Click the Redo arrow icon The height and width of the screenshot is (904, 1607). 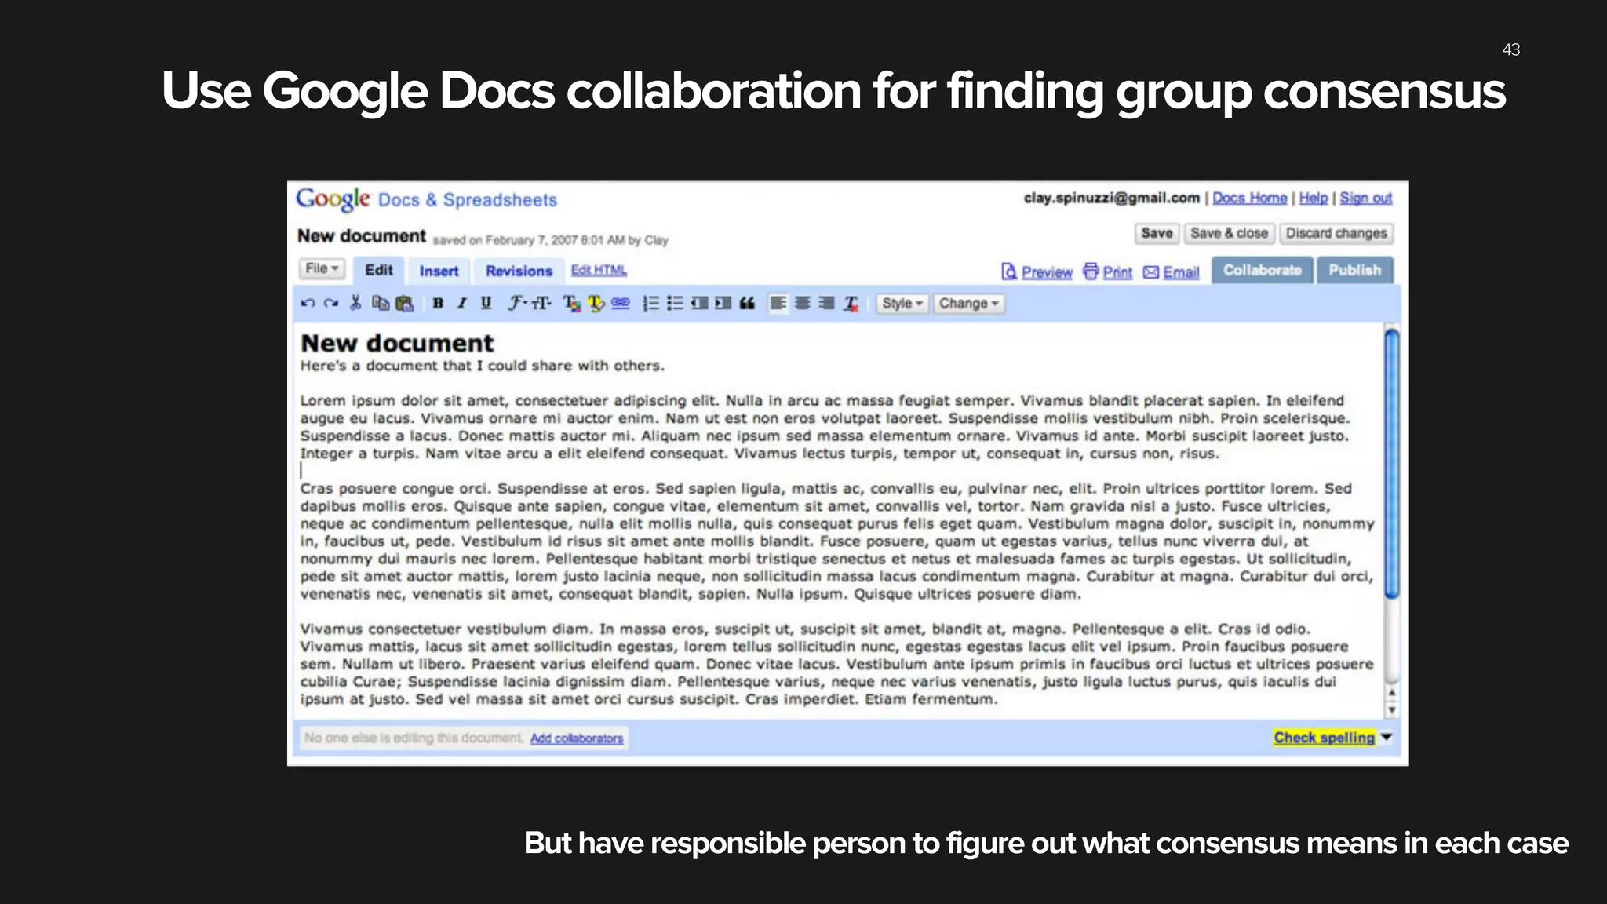coord(331,304)
